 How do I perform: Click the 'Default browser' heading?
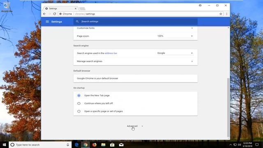pyautogui.click(x=82, y=71)
